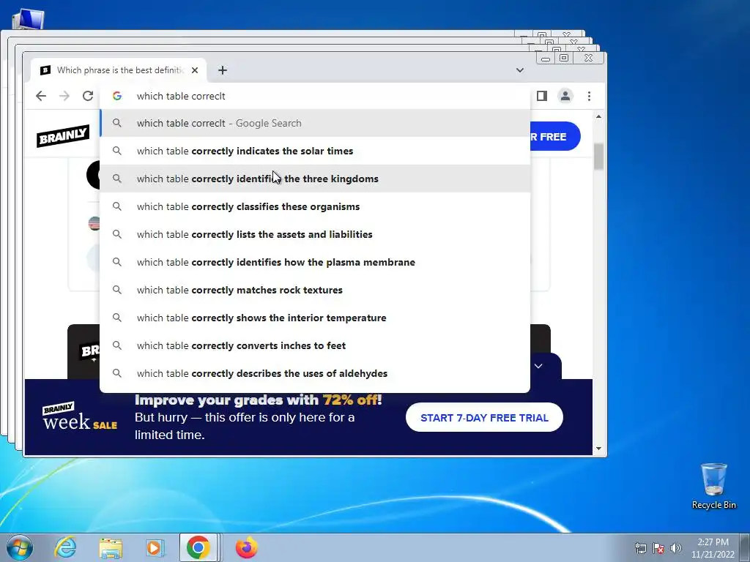Reload the page with the refresh icon
Image resolution: width=750 pixels, height=562 pixels.
[88, 96]
